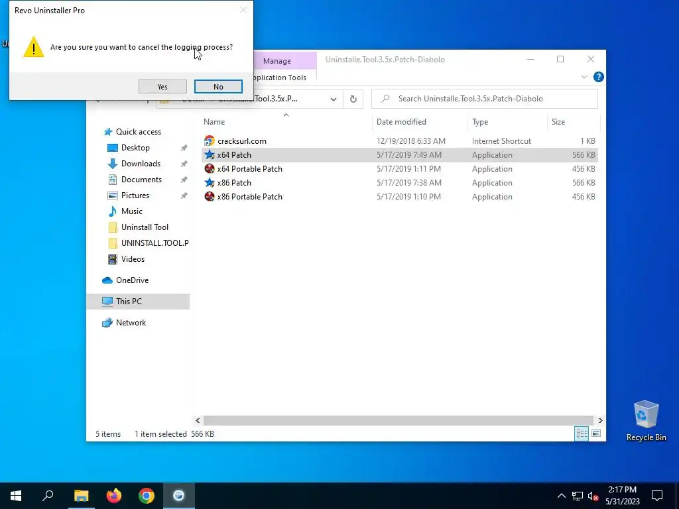Image resolution: width=679 pixels, height=509 pixels.
Task: Minimize the File Explorer window
Action: 530,59
